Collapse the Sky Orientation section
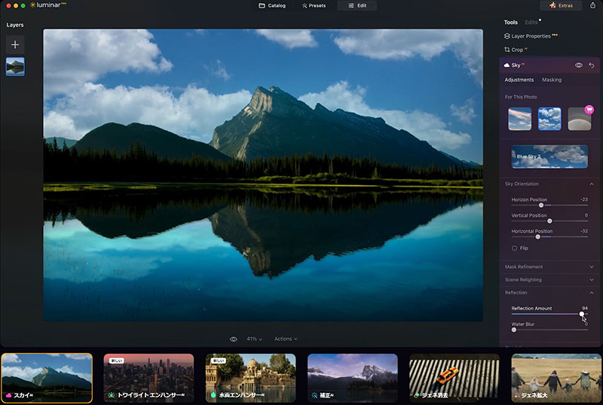This screenshot has height=405, width=603. (x=592, y=184)
